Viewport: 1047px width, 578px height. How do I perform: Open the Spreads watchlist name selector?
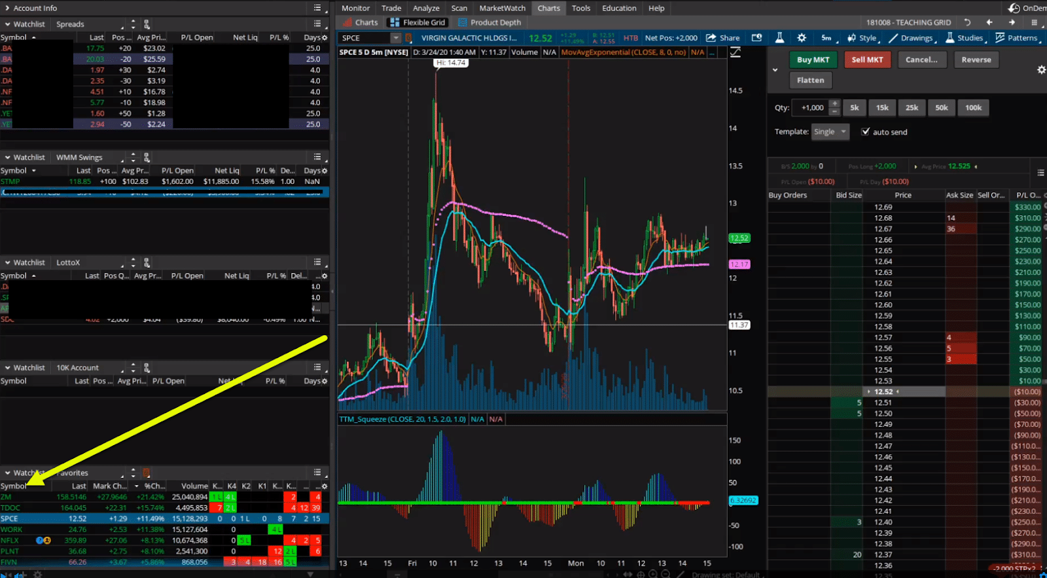88,24
